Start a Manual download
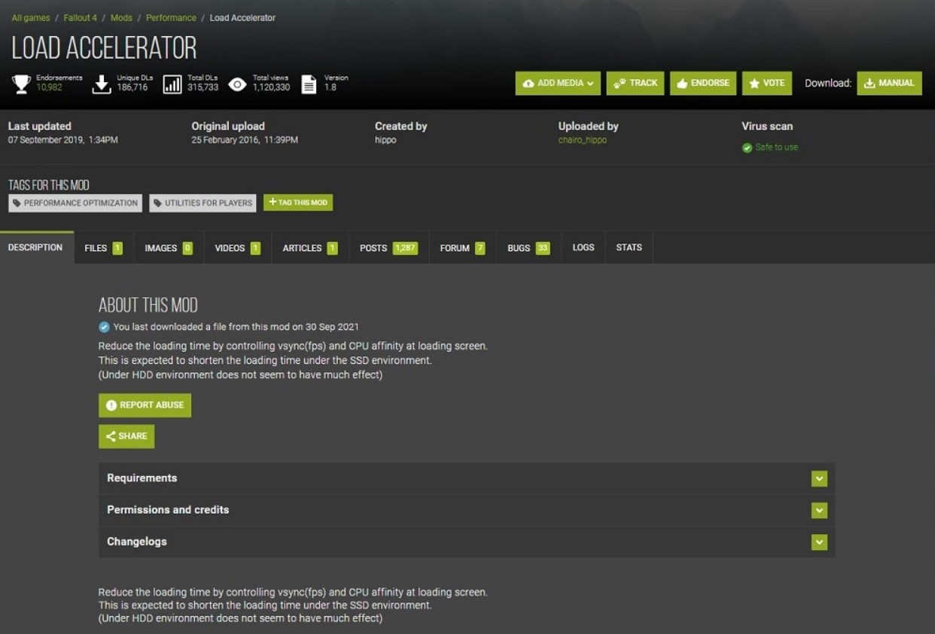The height and width of the screenshot is (634, 935). (890, 83)
